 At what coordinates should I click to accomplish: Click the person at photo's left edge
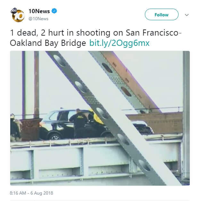click(x=15, y=128)
